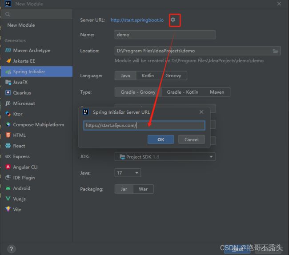Click the Ktor generator icon
Image resolution: width=289 pixels, height=255 pixels.
point(8,114)
